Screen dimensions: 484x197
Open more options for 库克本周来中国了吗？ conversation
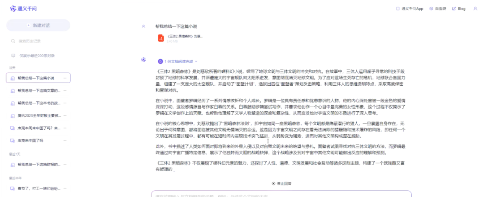[65, 128]
